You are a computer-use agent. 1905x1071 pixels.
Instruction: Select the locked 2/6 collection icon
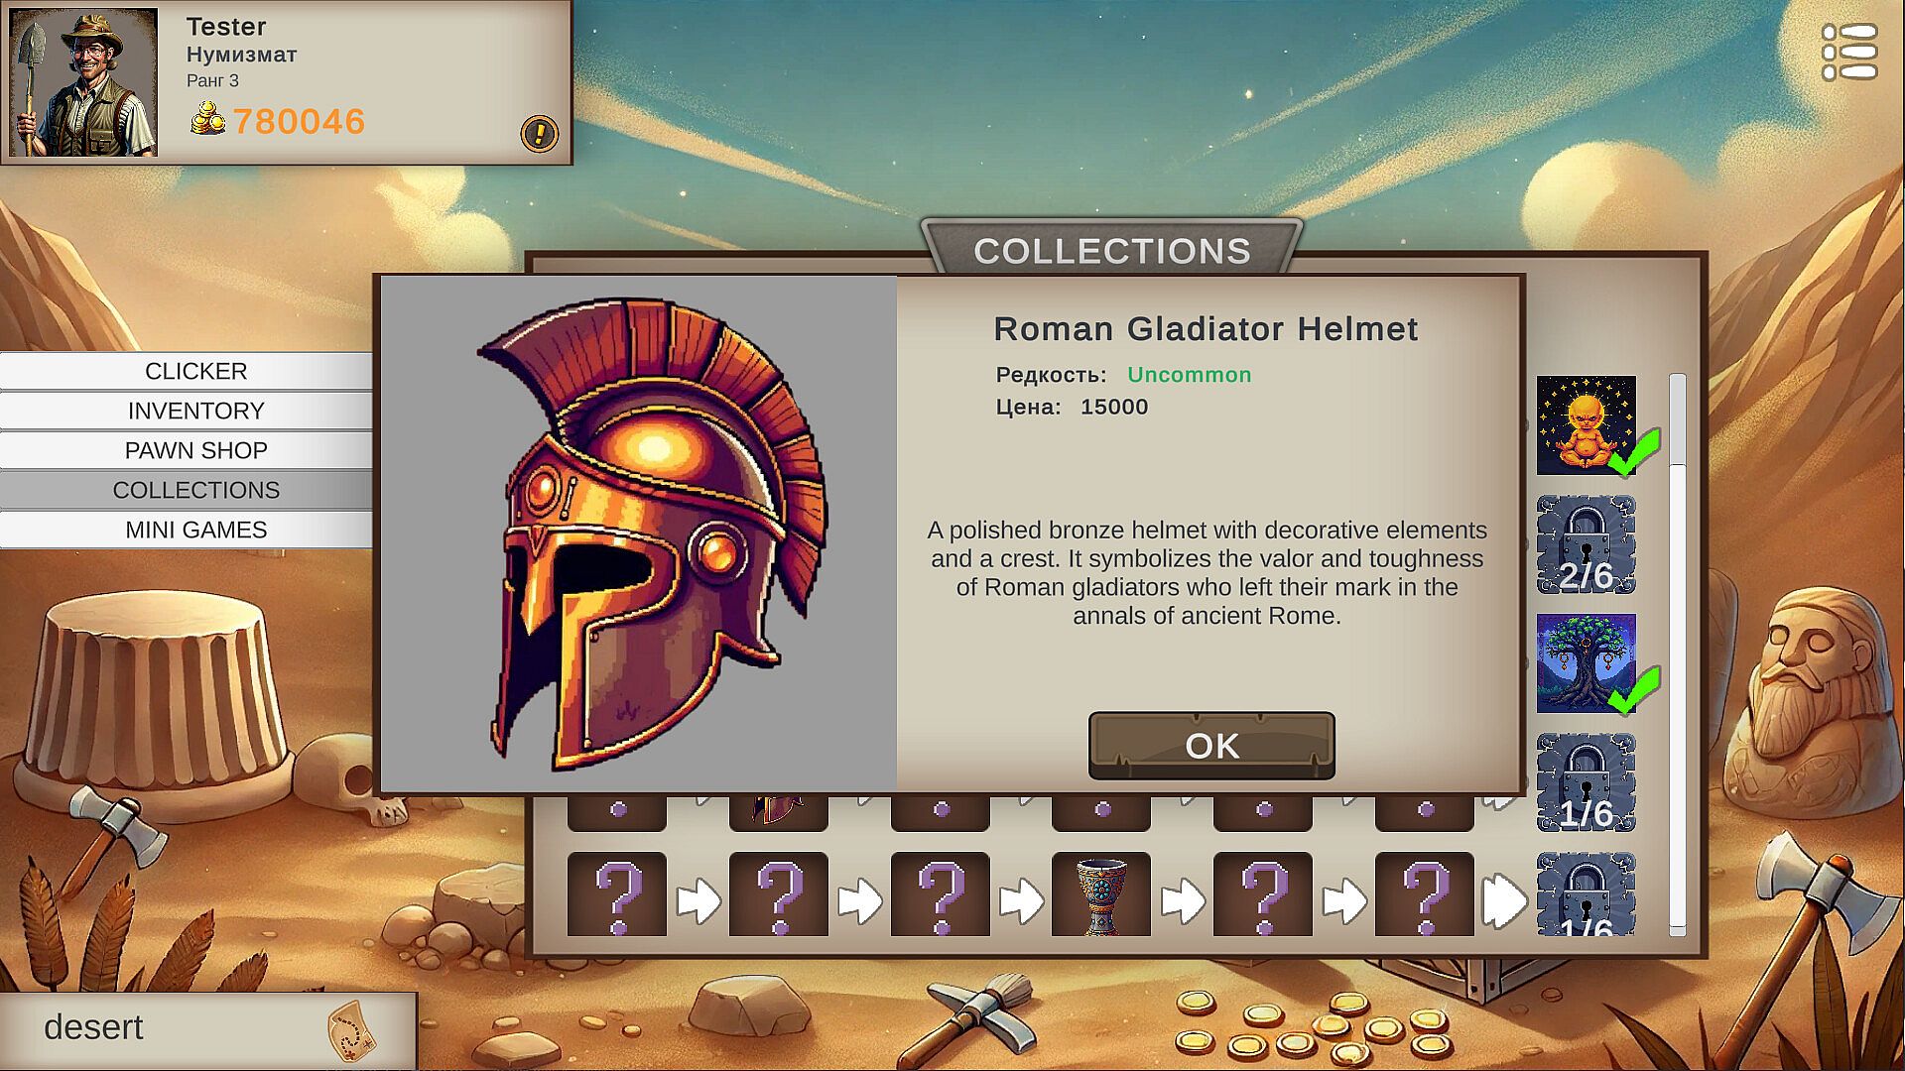click(1587, 544)
